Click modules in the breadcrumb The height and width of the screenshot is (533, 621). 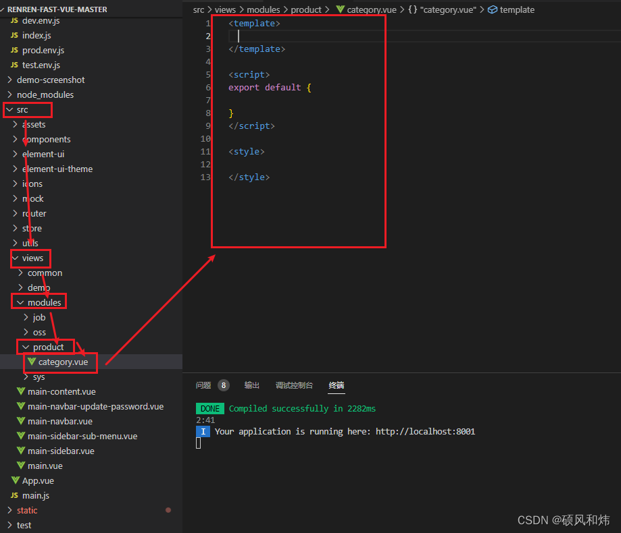[x=264, y=10]
